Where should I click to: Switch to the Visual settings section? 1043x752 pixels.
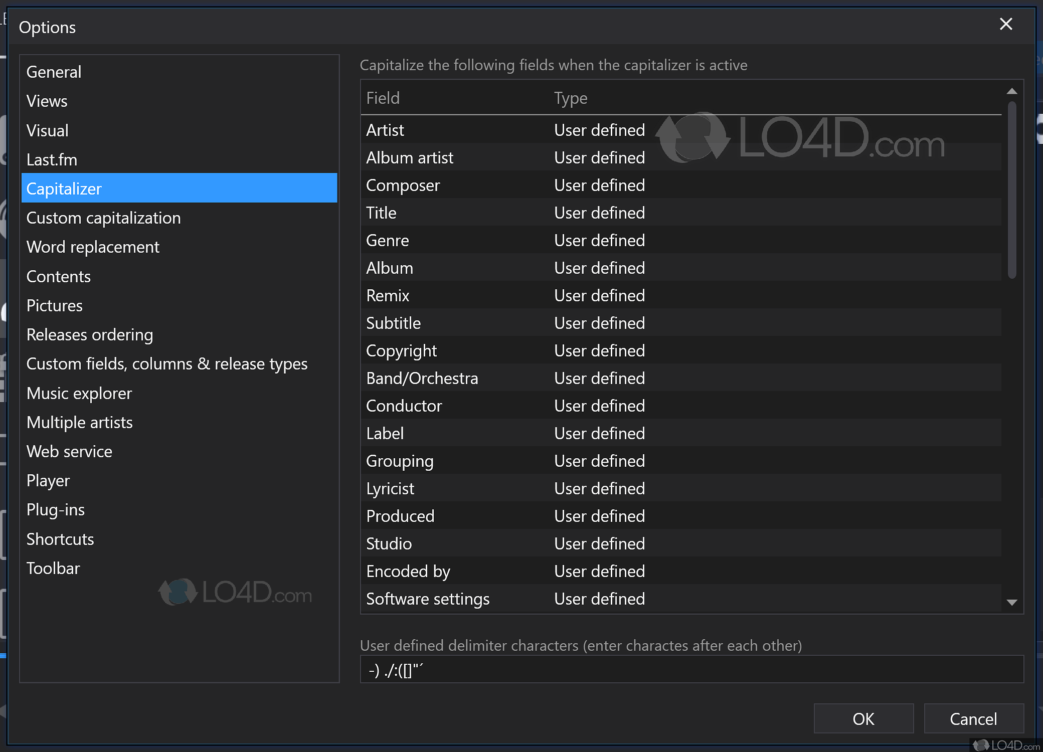47,130
